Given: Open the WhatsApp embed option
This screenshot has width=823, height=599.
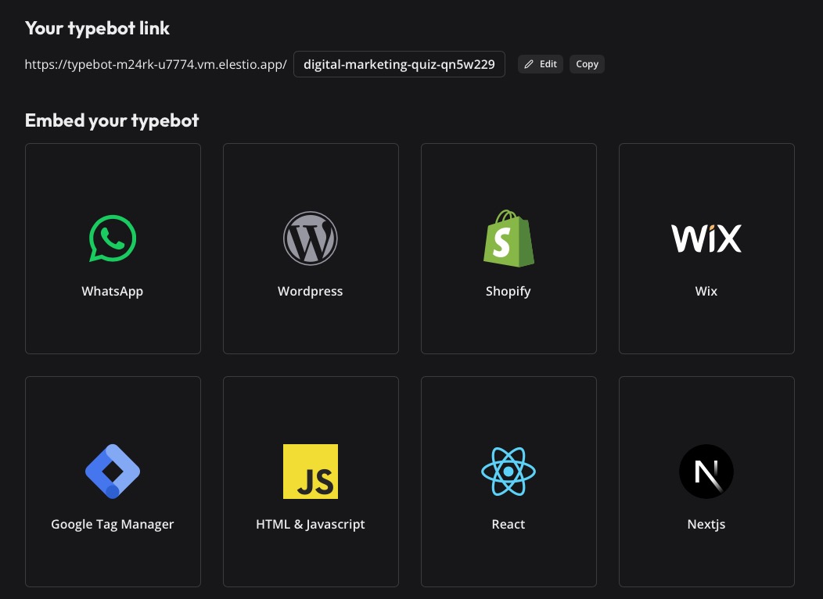Looking at the screenshot, I should 113,248.
